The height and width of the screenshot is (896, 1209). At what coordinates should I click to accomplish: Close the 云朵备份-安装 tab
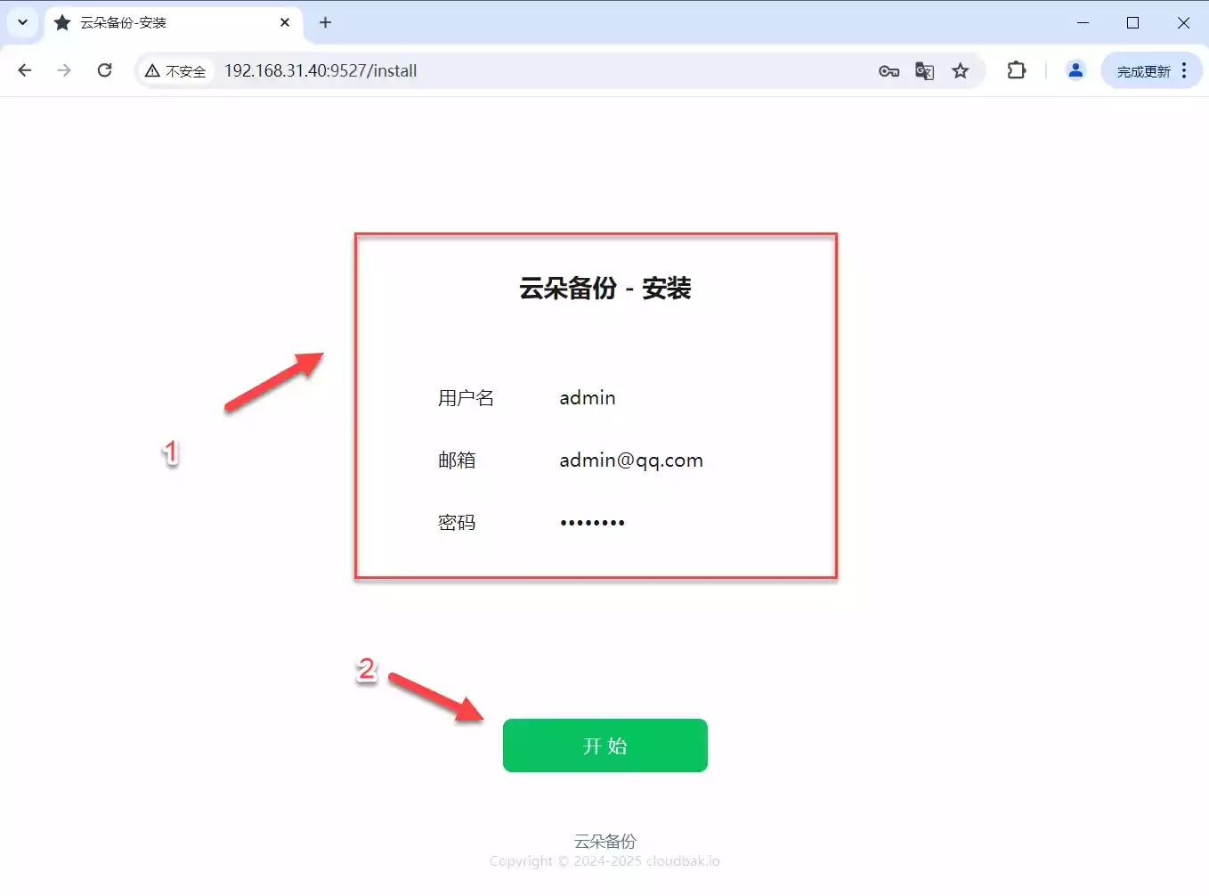tap(285, 22)
